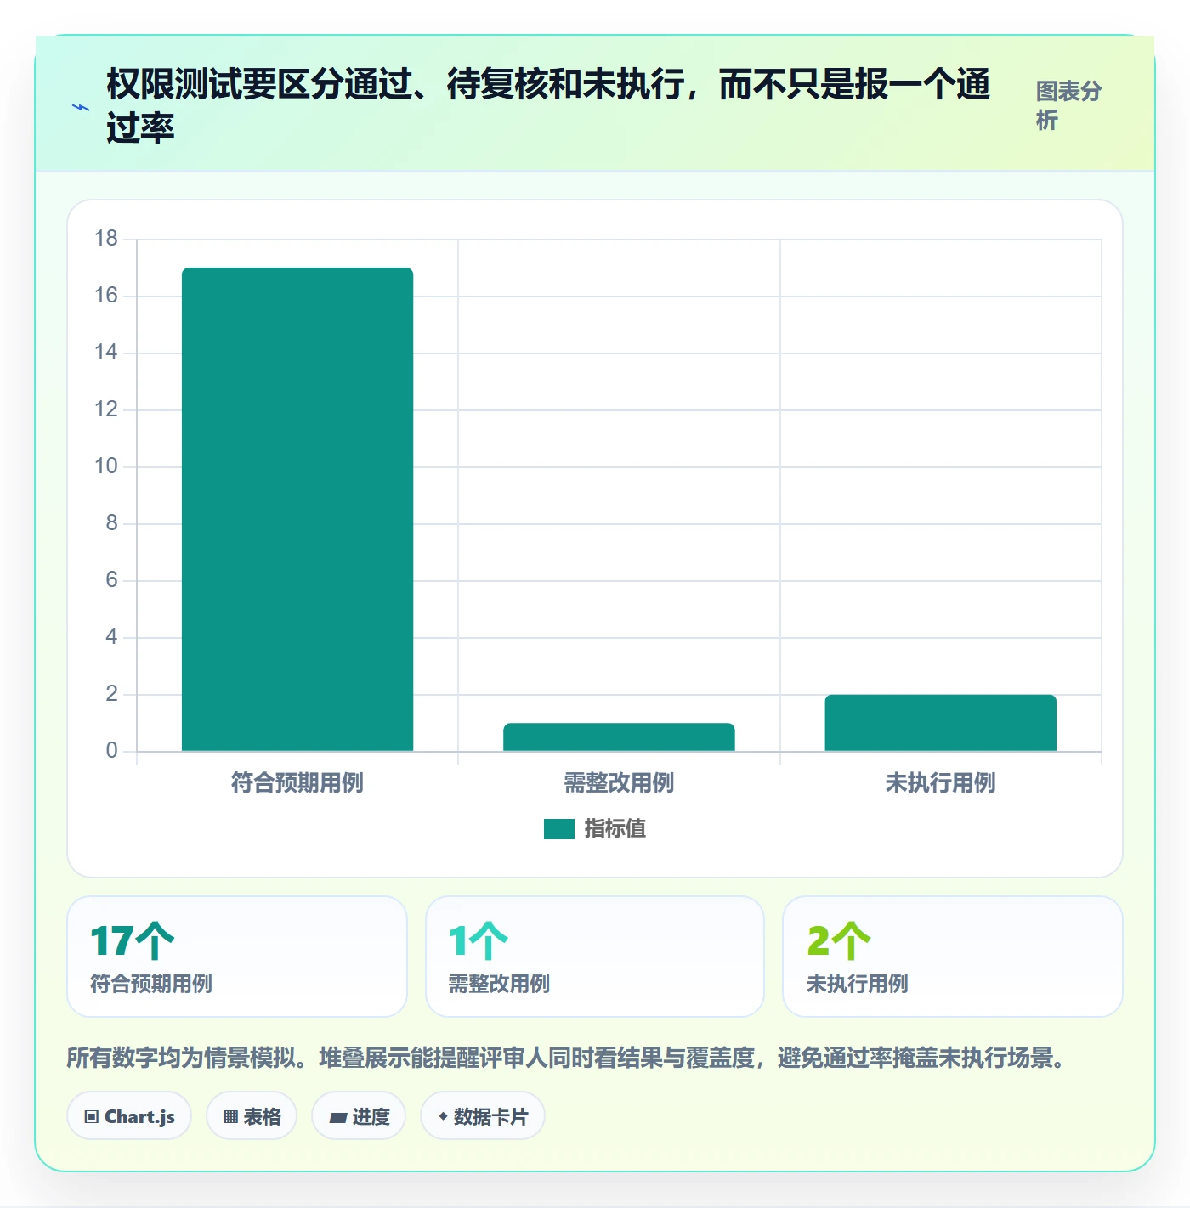Image resolution: width=1190 pixels, height=1208 pixels.
Task: Click the y-axis value 16
Action: point(106,296)
